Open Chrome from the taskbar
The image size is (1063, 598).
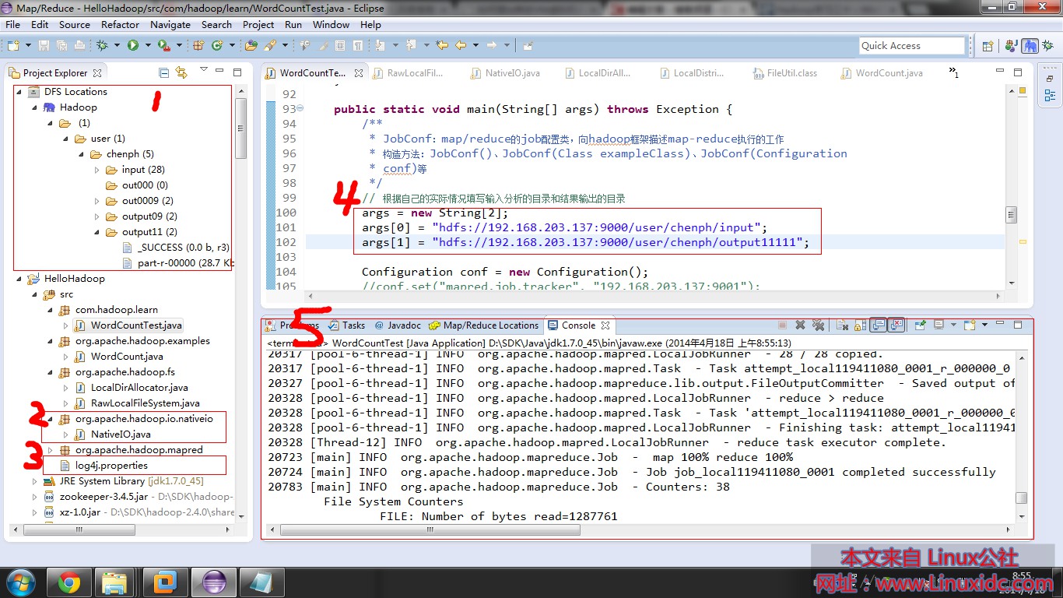pos(68,582)
